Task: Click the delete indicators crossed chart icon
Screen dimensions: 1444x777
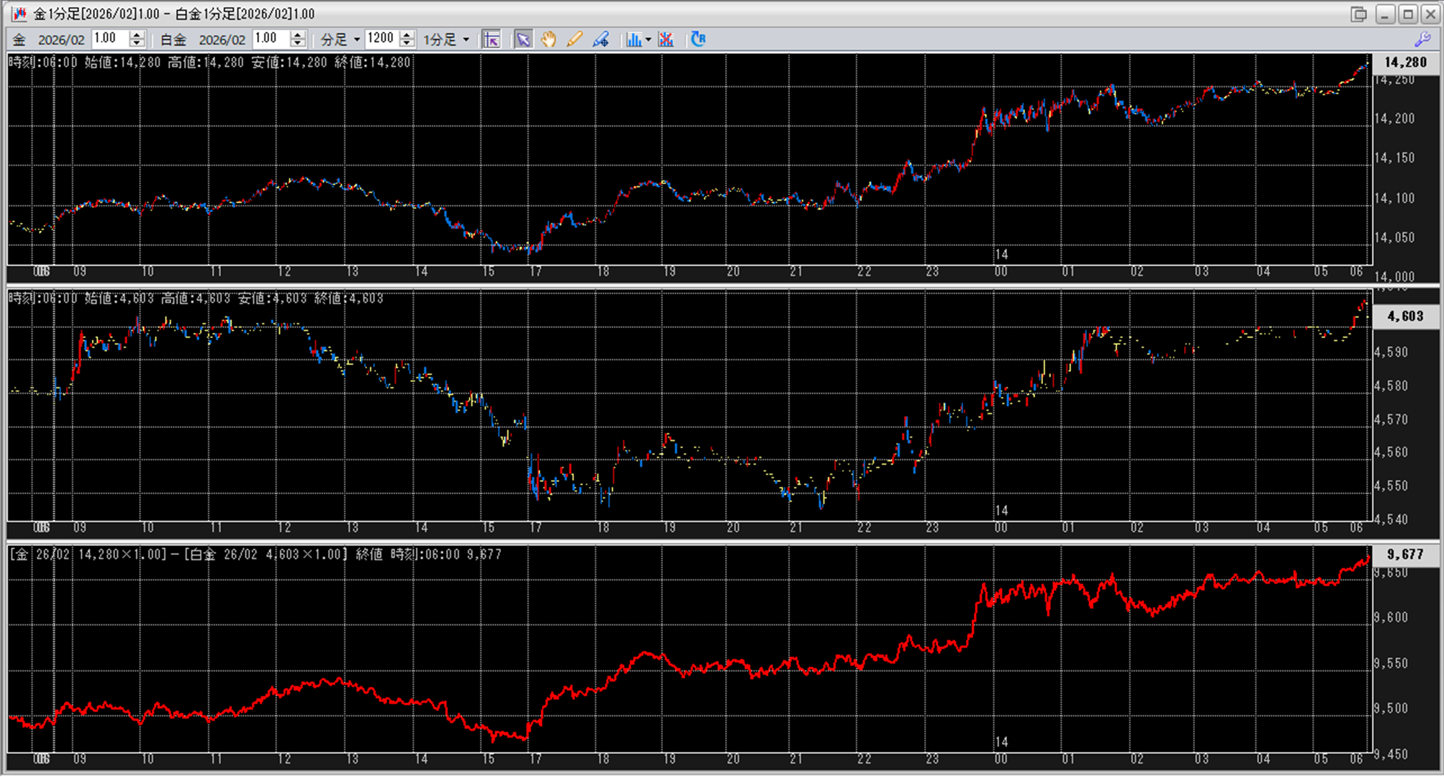Action: click(666, 40)
